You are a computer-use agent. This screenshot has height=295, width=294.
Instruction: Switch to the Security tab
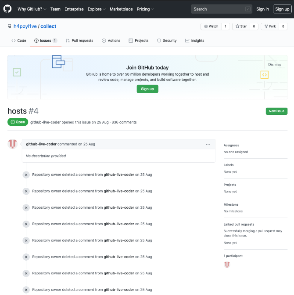pos(167,40)
